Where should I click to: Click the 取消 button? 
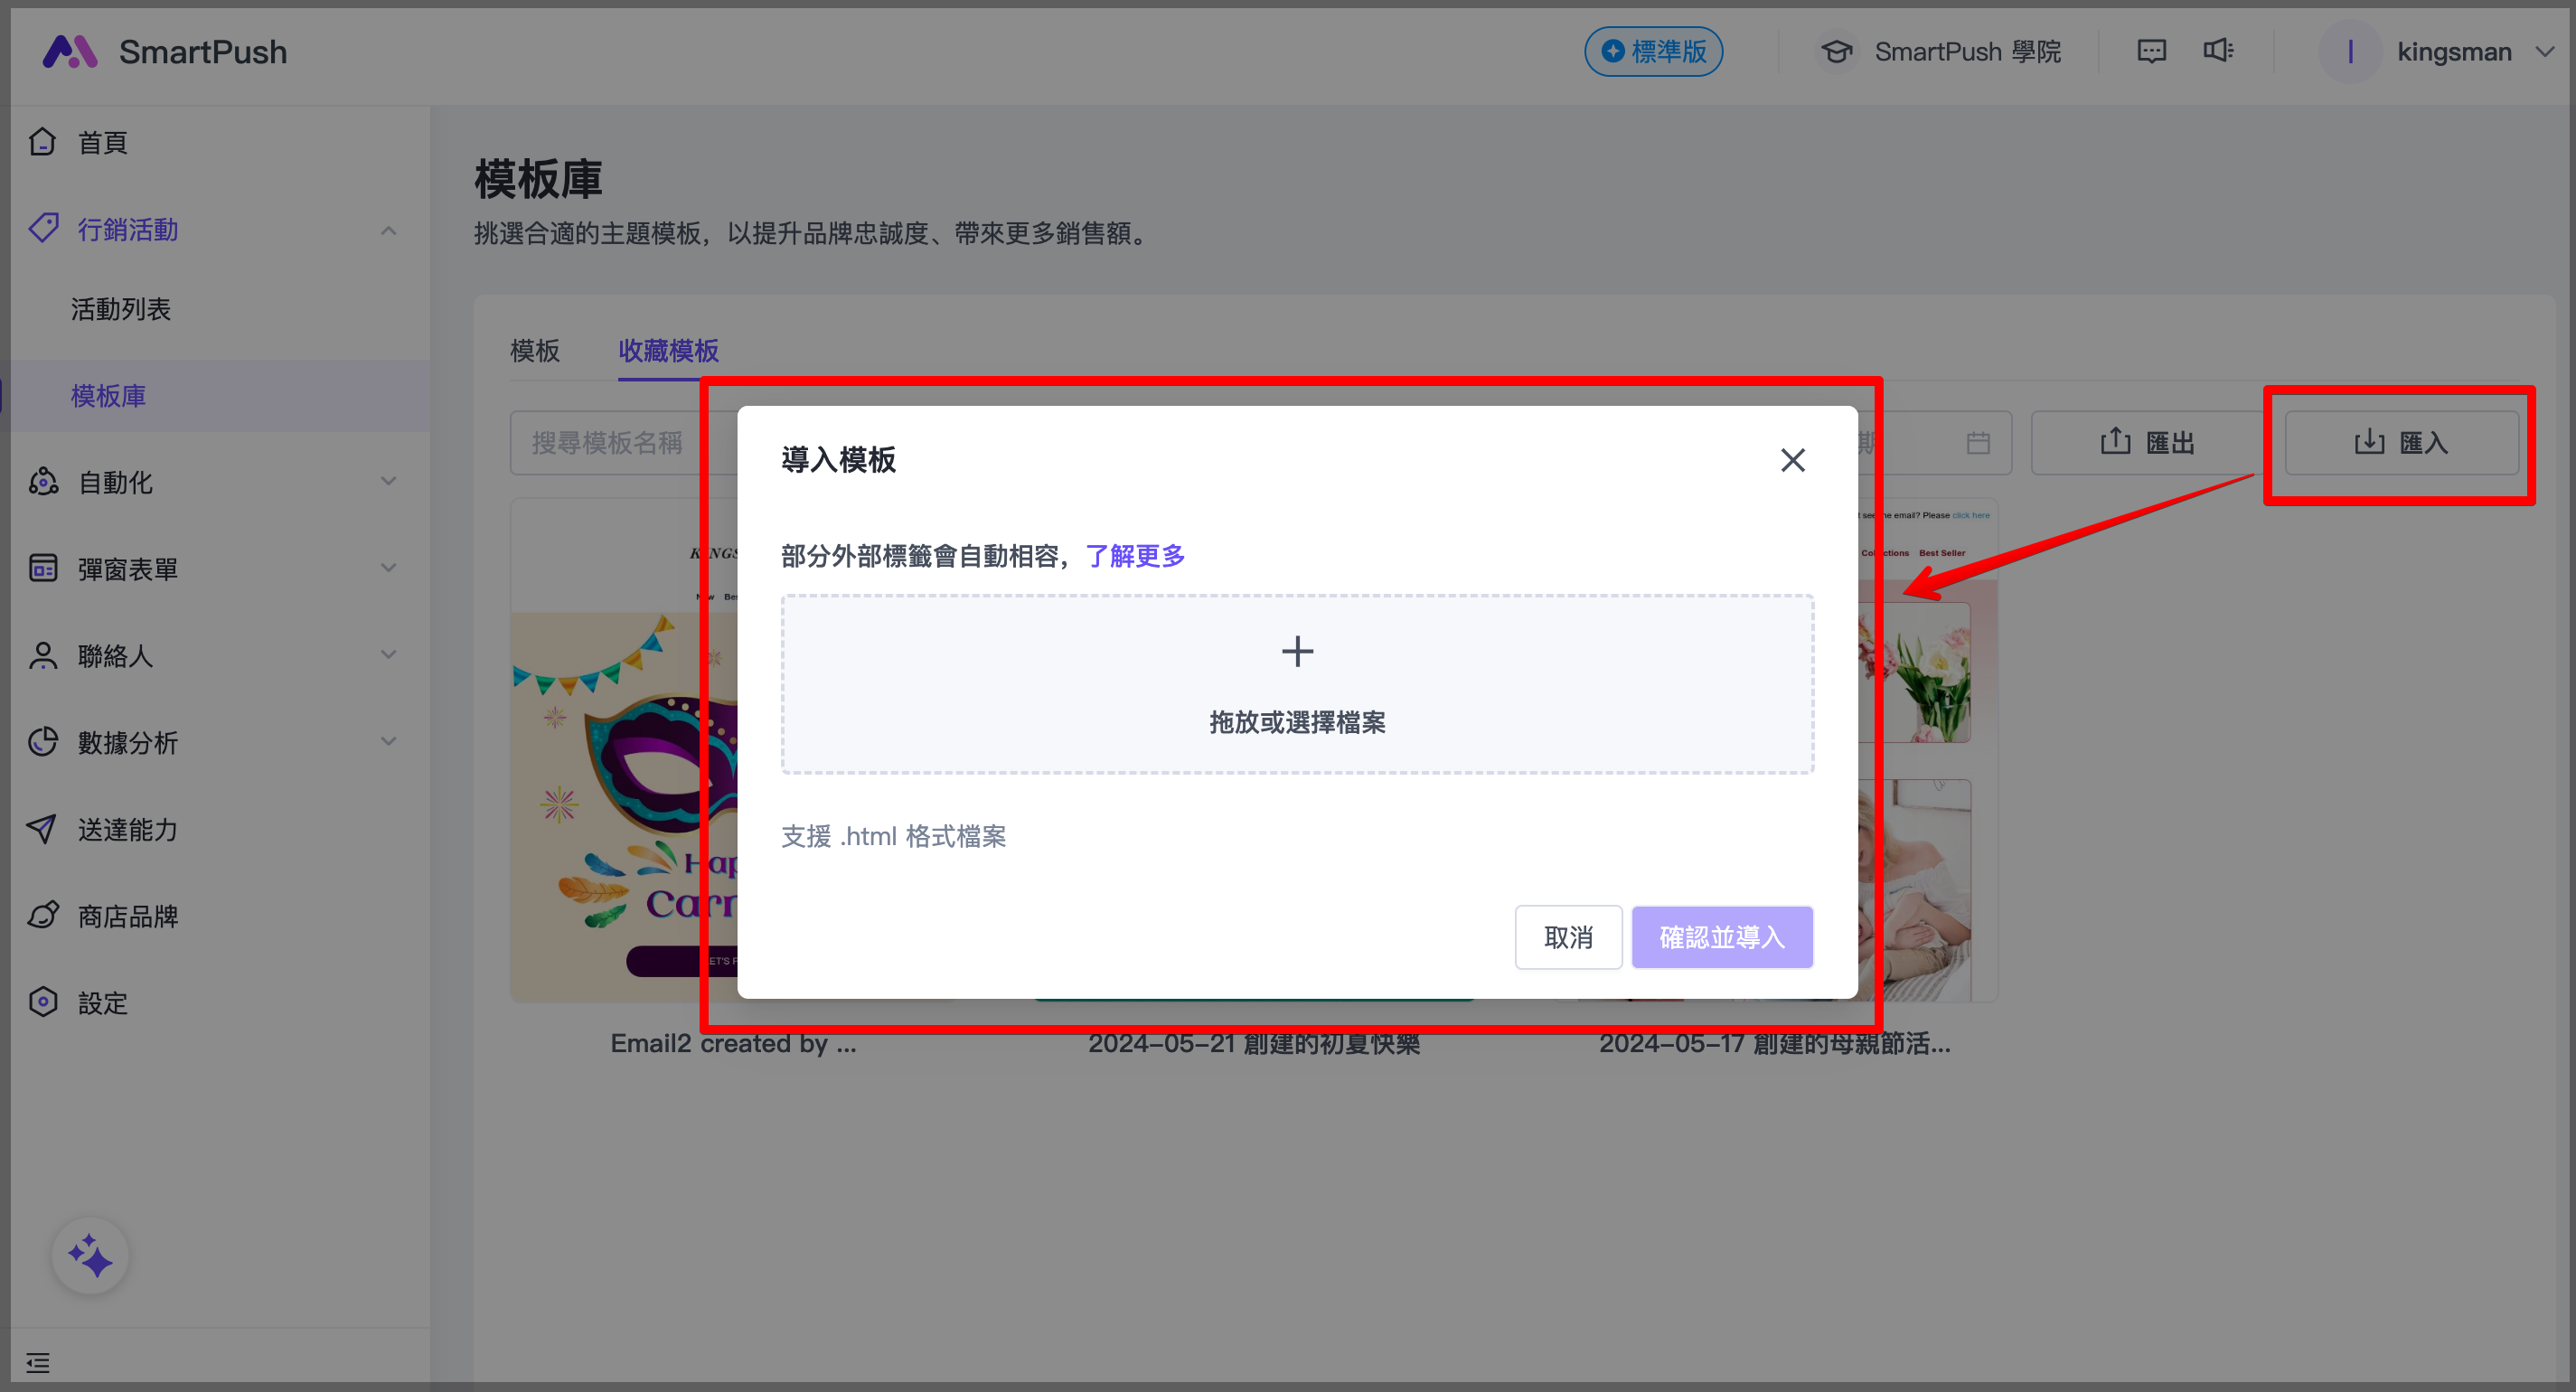(x=1567, y=937)
